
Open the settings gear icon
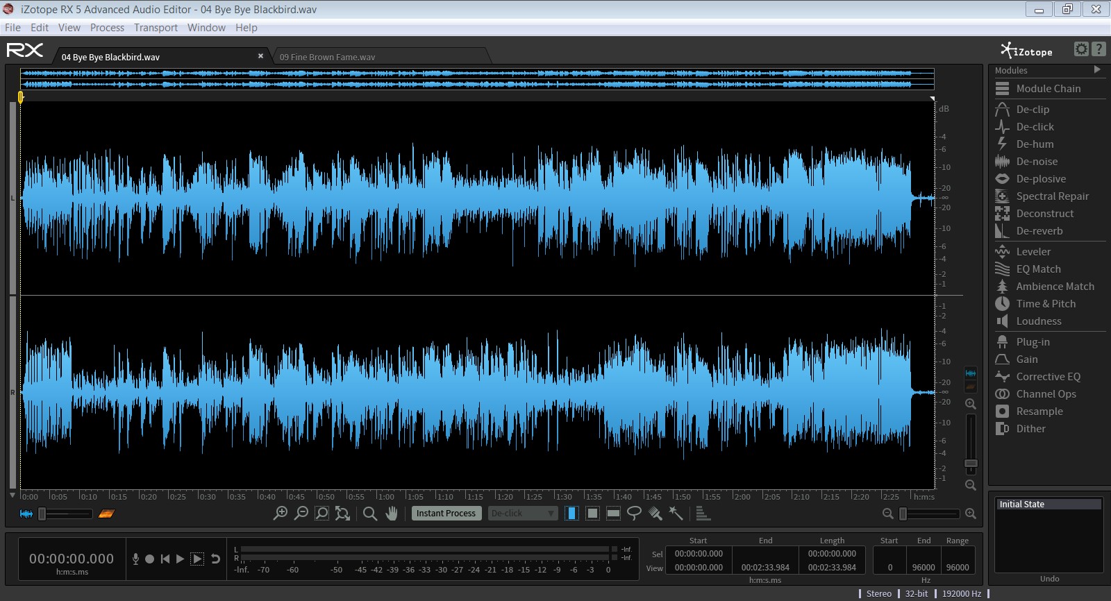[1081, 49]
